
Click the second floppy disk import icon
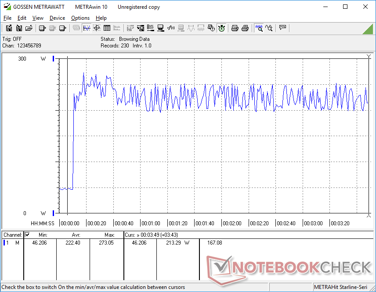(x=19, y=28)
